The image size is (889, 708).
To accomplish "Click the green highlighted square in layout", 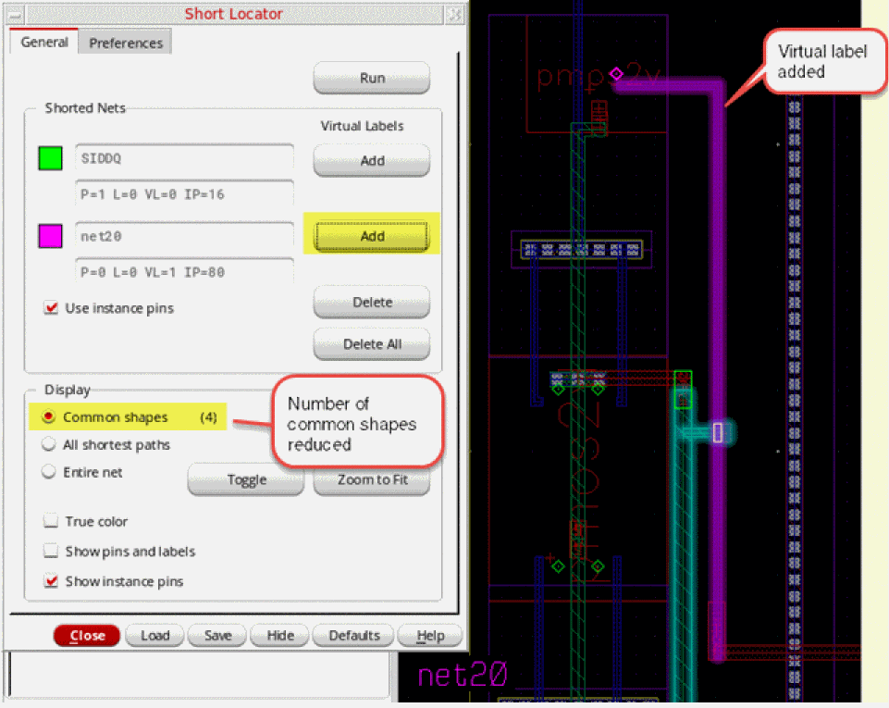I will click(683, 390).
